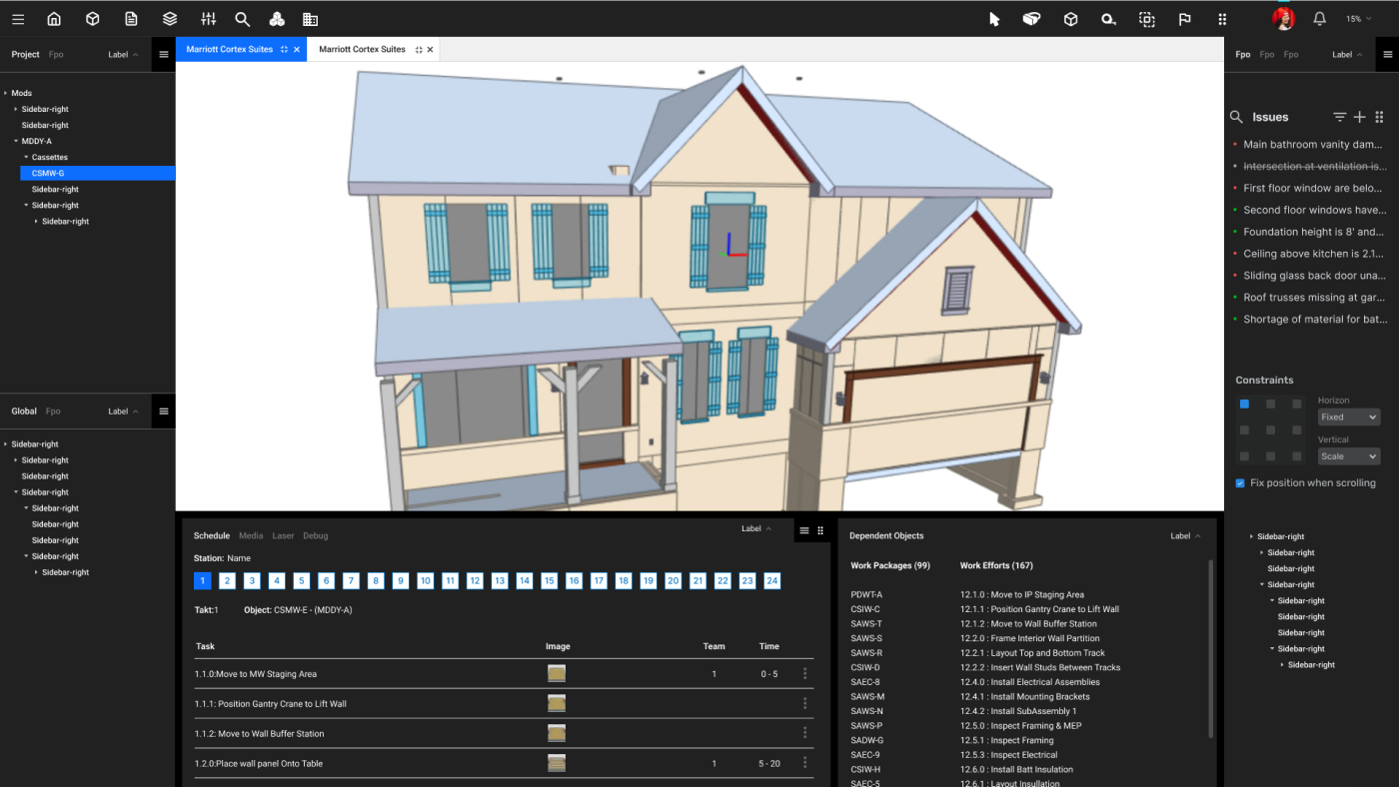Open the sliders settings icon

click(x=208, y=19)
